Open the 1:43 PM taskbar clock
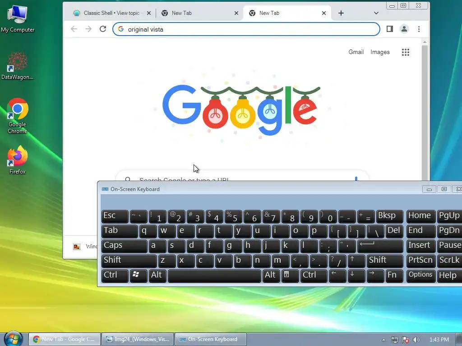 tap(439, 340)
